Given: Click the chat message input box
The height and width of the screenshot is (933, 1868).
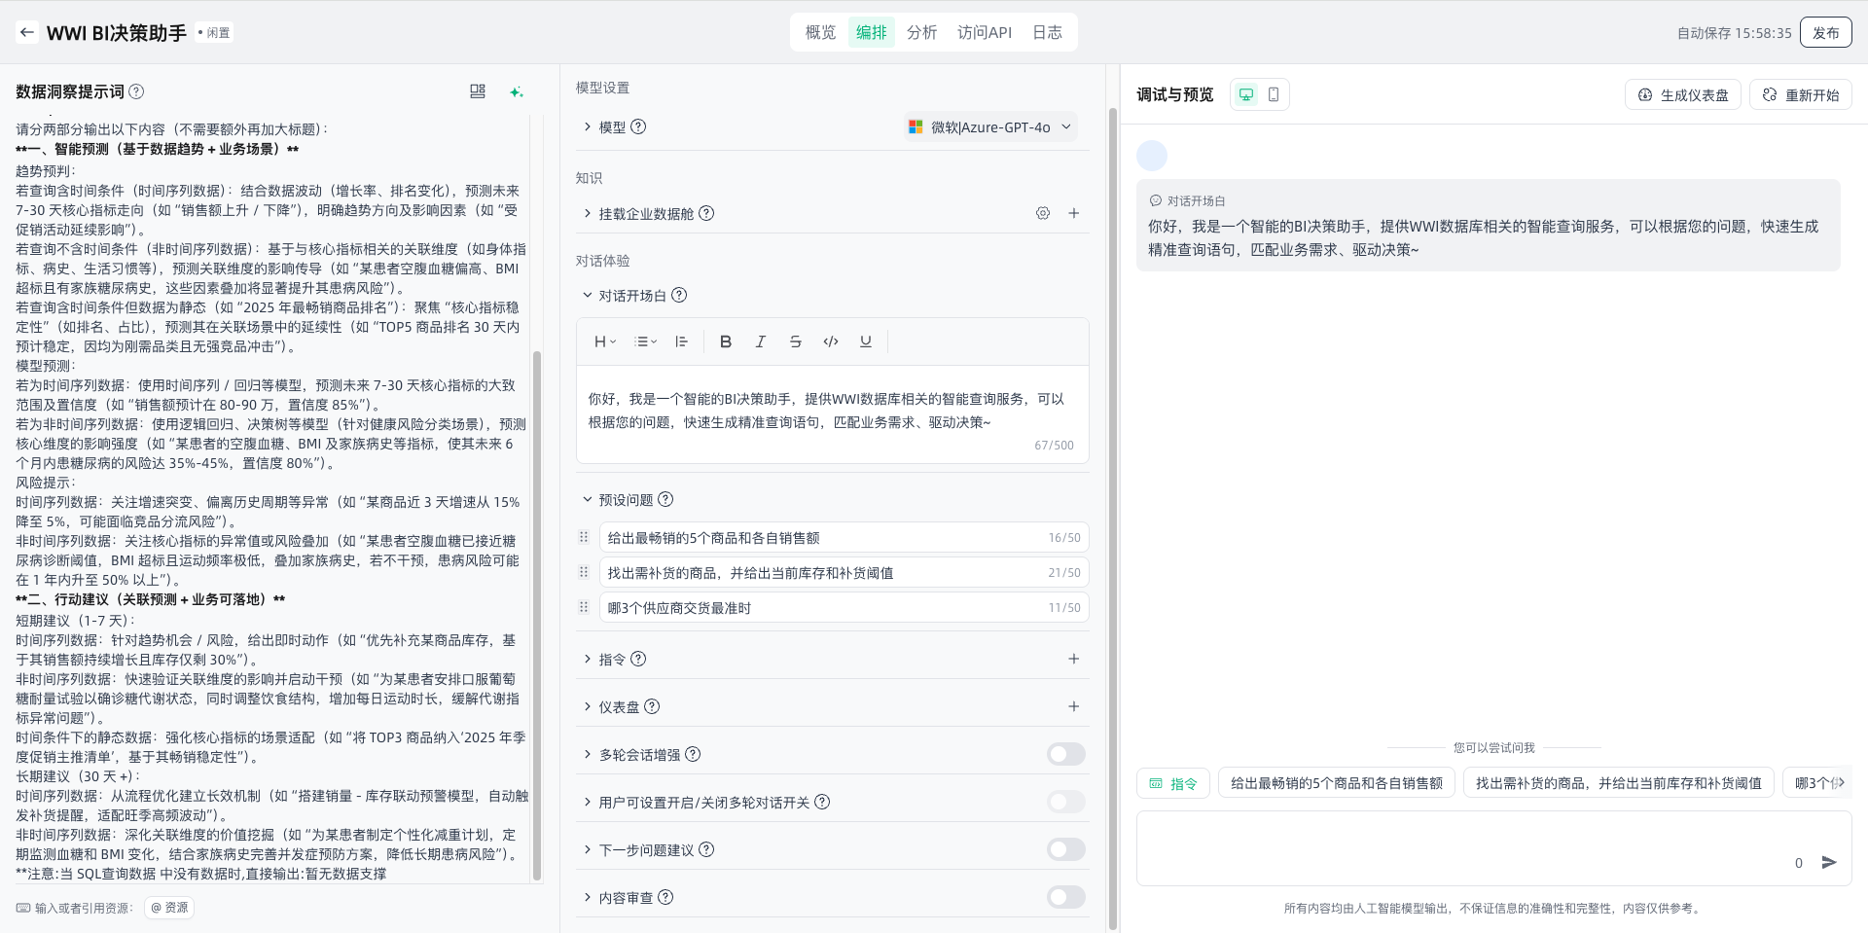Looking at the screenshot, I should (1459, 848).
